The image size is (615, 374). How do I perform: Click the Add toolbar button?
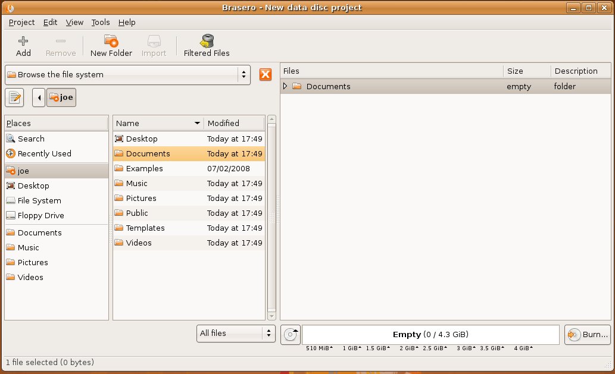(23, 46)
